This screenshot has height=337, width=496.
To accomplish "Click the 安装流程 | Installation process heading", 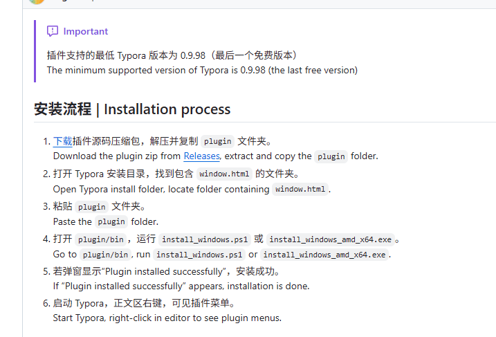I will pos(132,109).
